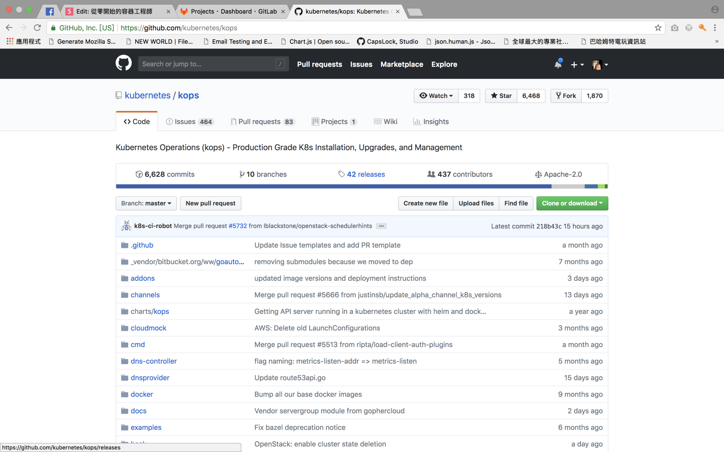Select the Code tab
Screen dimensions: 724x452
[136, 122]
